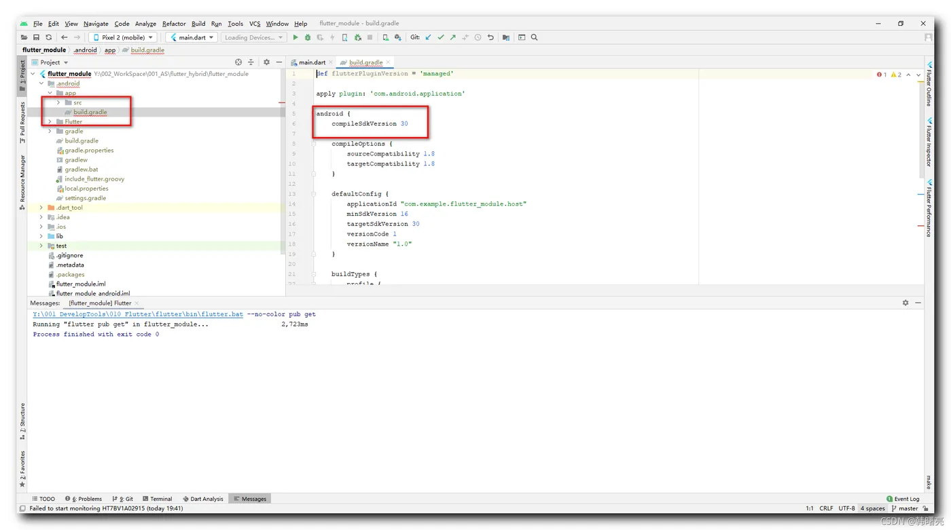Open the Dart Analysis tool window
Image resolution: width=951 pixels, height=530 pixels.
point(203,499)
